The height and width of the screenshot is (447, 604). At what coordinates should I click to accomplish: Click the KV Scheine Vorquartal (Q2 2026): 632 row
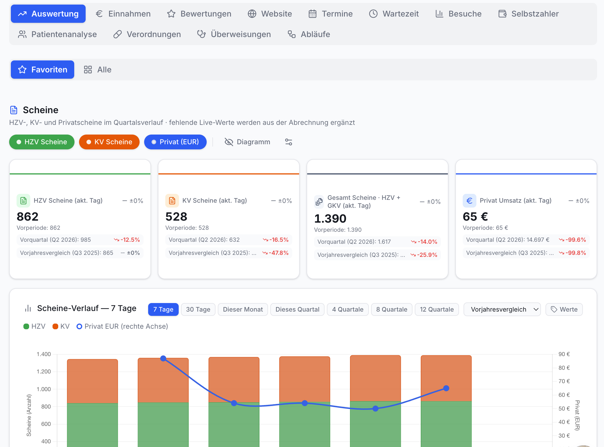tap(229, 240)
